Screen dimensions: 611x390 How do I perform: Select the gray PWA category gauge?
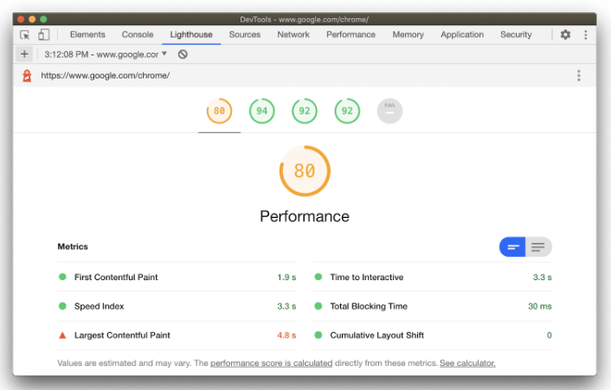click(x=389, y=111)
